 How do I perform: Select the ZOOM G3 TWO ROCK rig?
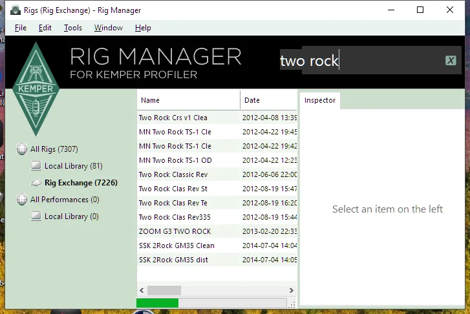(175, 231)
